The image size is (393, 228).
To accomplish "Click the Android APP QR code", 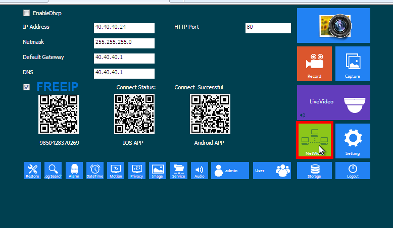I will (210, 114).
